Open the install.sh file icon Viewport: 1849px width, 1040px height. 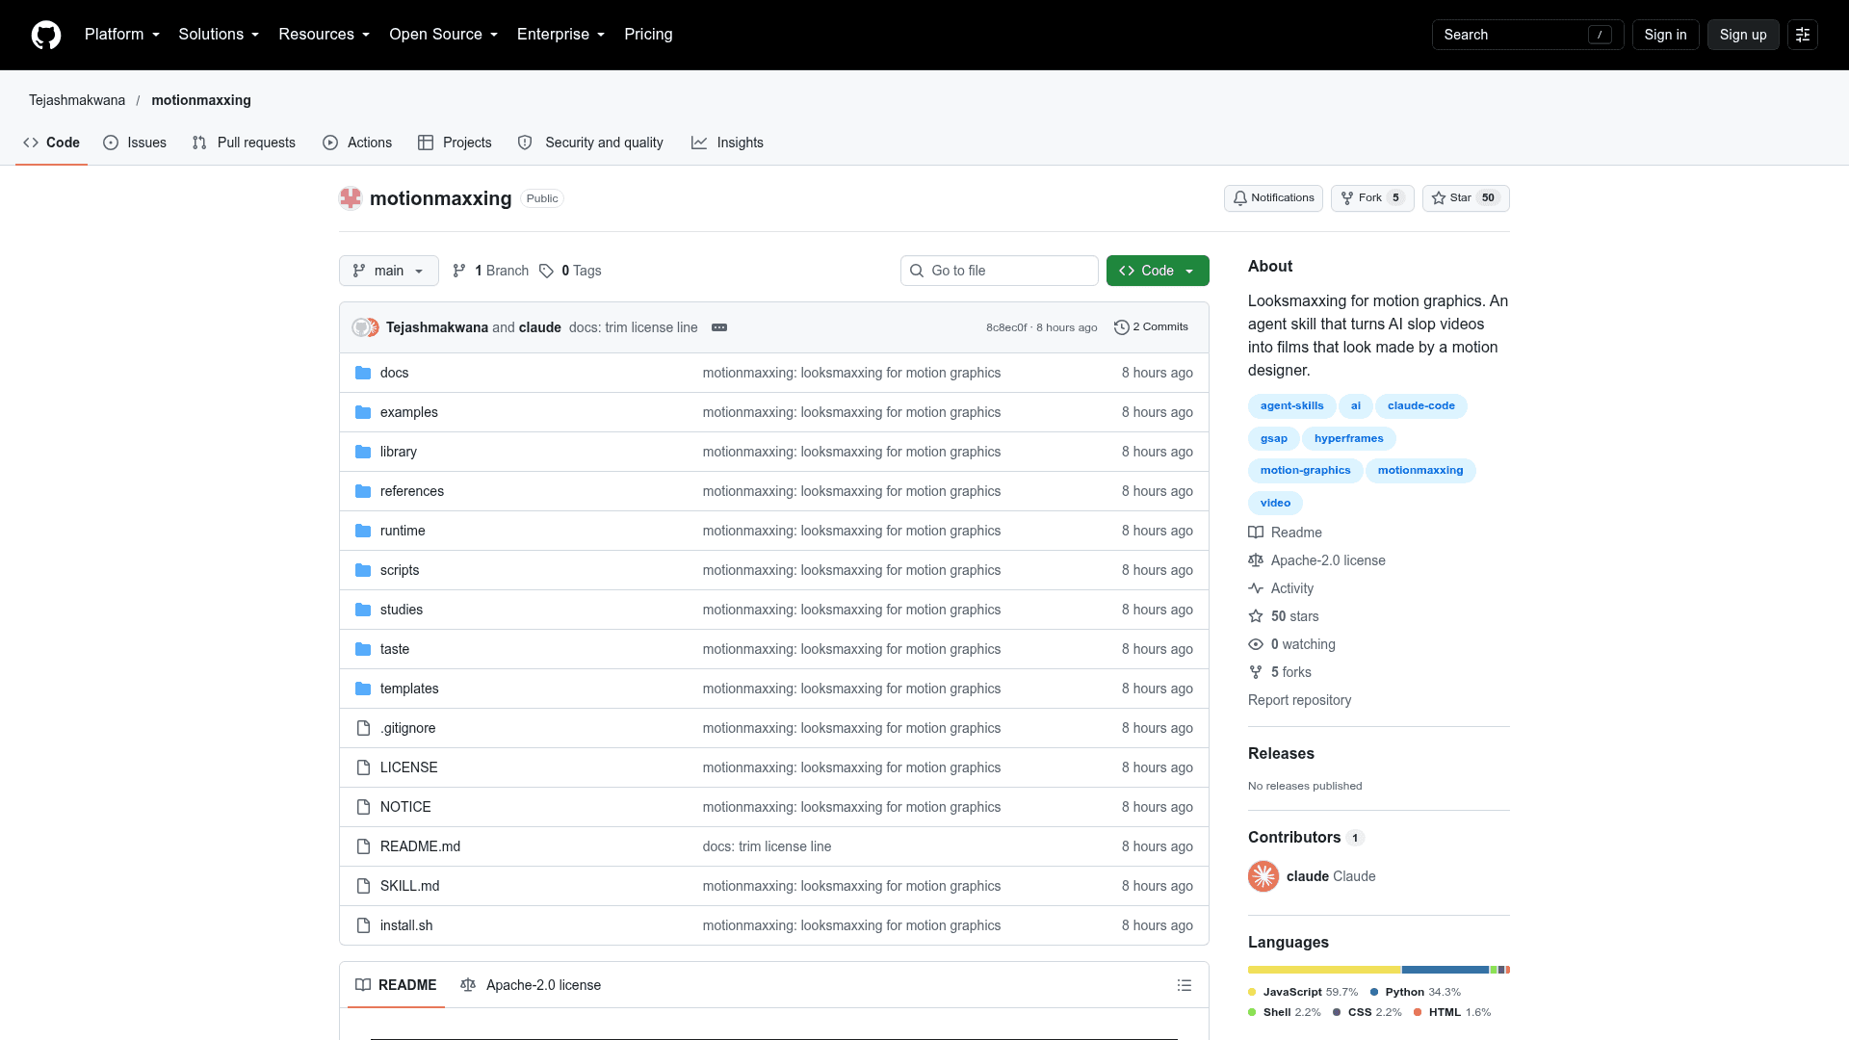363,925
